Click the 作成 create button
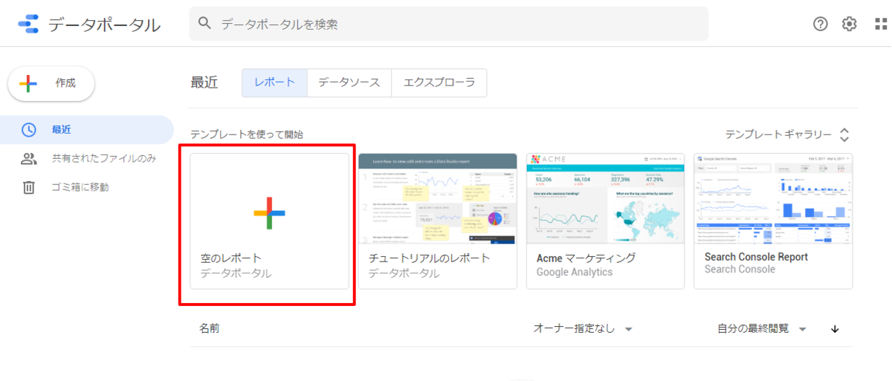Viewport: 892px width, 381px height. [x=51, y=83]
